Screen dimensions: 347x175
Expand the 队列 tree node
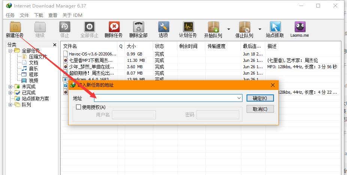click(10, 105)
